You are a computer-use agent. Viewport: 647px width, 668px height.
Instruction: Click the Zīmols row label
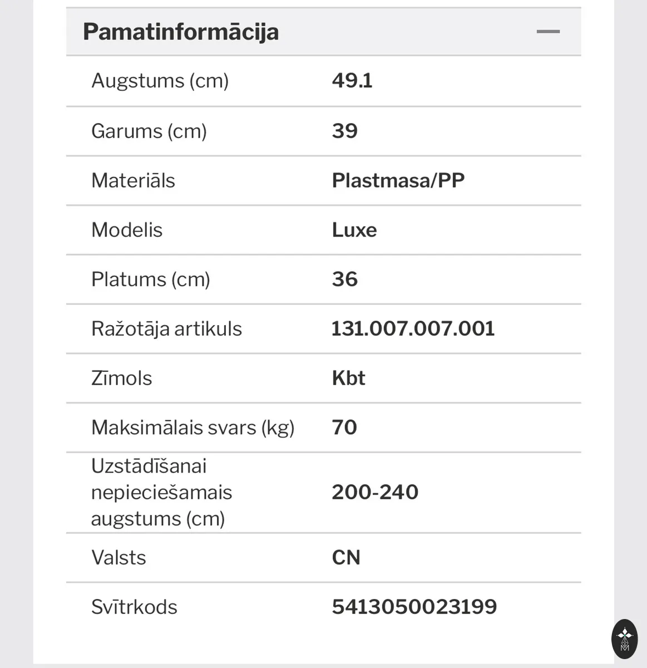click(x=121, y=378)
